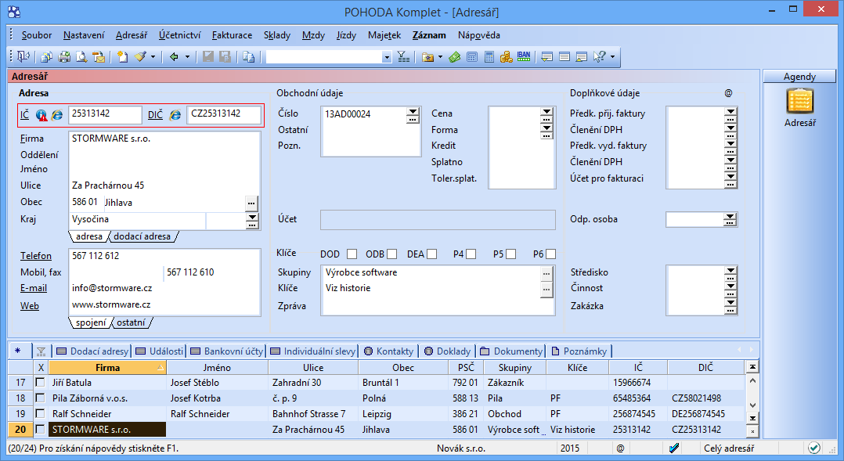This screenshot has width=844, height=461.
Task: Click the Telefon link label
Action: tap(36, 256)
